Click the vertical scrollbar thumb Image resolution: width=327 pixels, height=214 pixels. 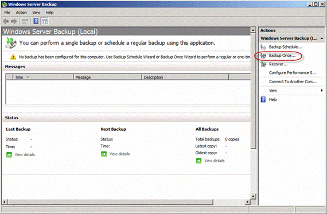tap(253, 91)
